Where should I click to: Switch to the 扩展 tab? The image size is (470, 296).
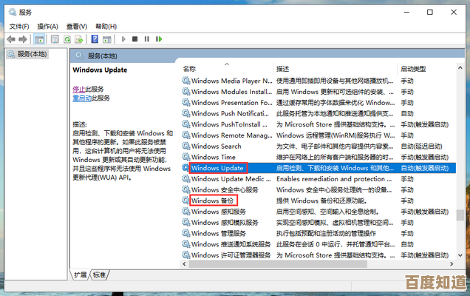pyautogui.click(x=81, y=275)
